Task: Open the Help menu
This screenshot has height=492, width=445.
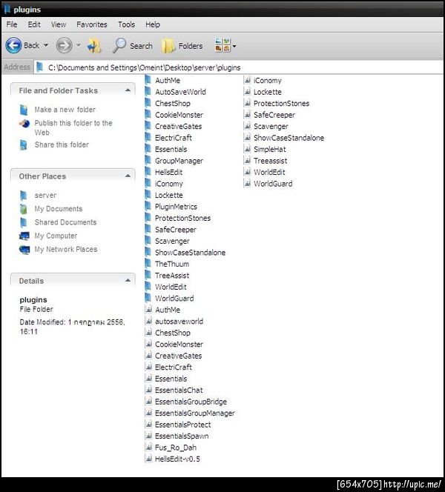Action: pyautogui.click(x=153, y=24)
